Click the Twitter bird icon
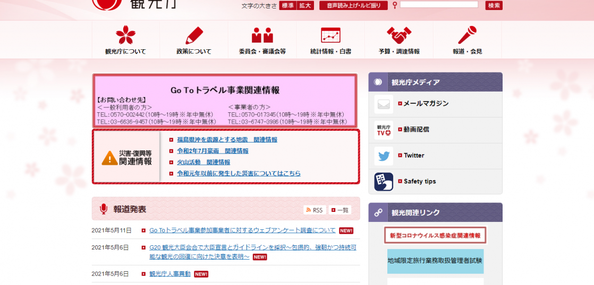 coord(383,156)
